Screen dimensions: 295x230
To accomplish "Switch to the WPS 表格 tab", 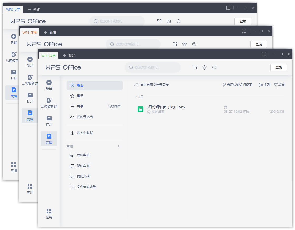I will [x=48, y=56].
